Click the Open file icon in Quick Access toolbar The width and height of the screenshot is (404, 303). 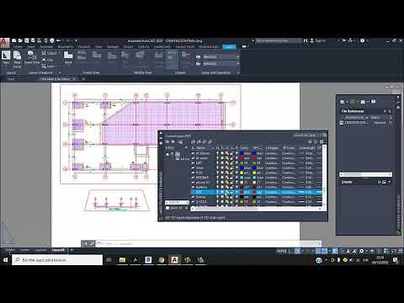20,40
